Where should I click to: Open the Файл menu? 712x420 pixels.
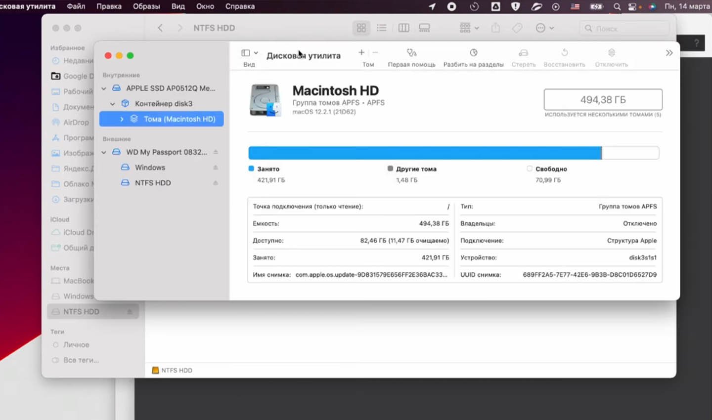pyautogui.click(x=76, y=6)
